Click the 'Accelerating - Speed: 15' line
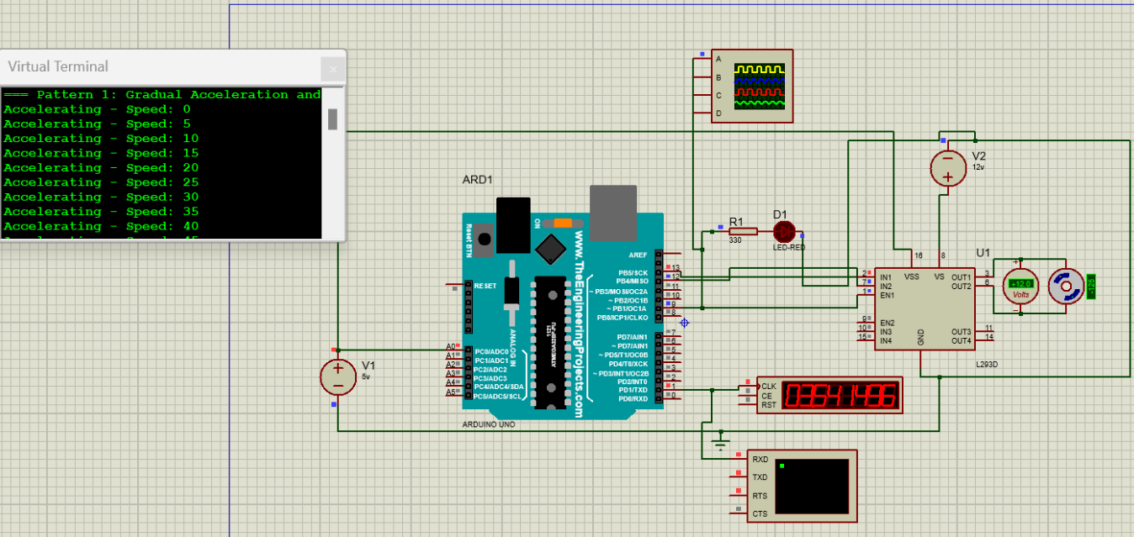The image size is (1134, 537). click(101, 153)
